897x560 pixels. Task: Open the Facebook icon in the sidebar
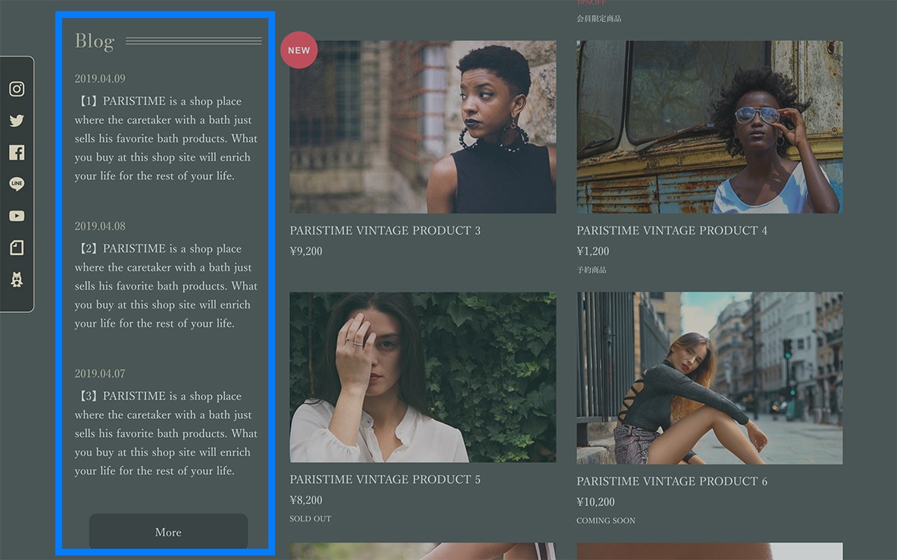point(16,152)
